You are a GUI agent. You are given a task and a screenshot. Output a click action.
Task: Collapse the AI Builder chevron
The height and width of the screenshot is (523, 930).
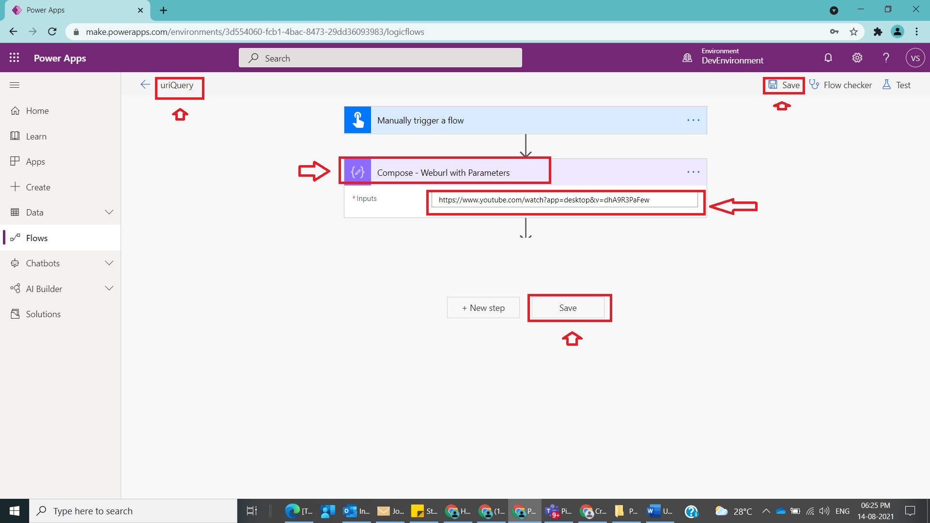pyautogui.click(x=109, y=288)
